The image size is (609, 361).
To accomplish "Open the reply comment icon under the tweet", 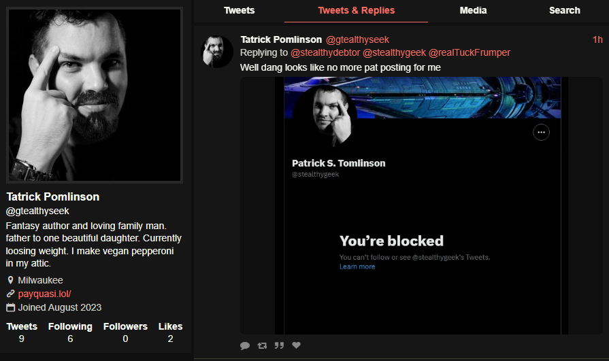I will (245, 345).
